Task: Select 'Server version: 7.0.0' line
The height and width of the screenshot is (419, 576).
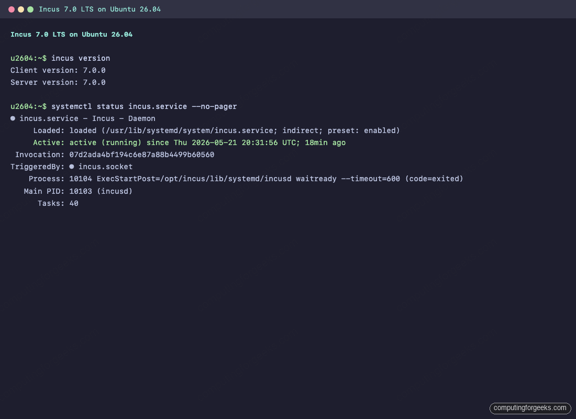Action: pyautogui.click(x=58, y=82)
